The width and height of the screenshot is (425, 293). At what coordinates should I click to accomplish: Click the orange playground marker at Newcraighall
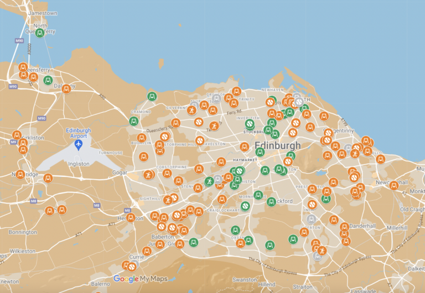[394, 186]
